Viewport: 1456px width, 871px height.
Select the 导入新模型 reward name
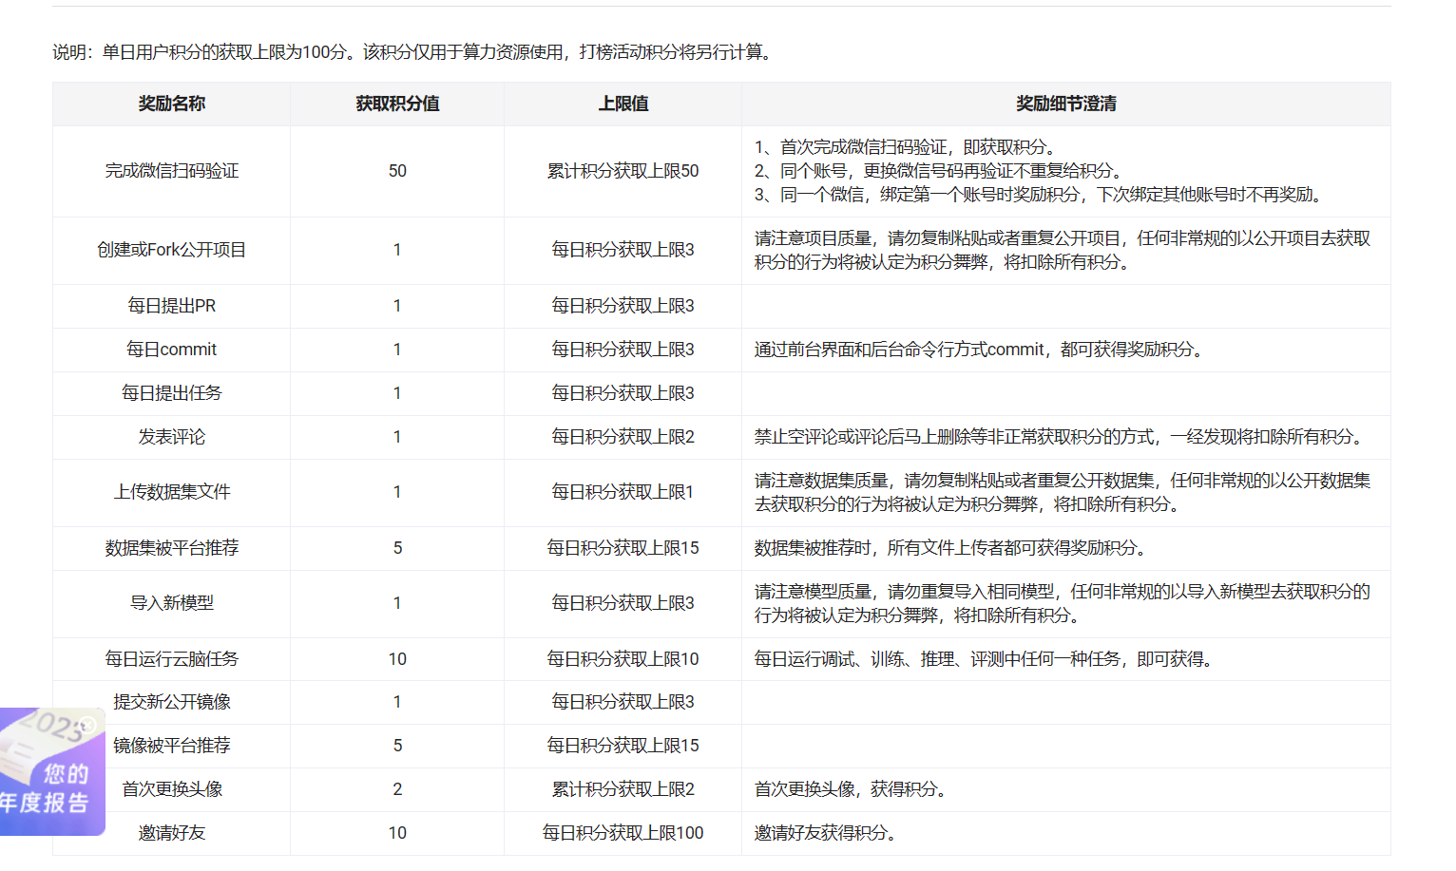tap(172, 603)
